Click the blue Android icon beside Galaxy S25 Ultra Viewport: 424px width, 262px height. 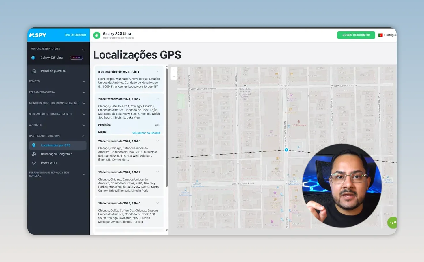click(x=33, y=58)
